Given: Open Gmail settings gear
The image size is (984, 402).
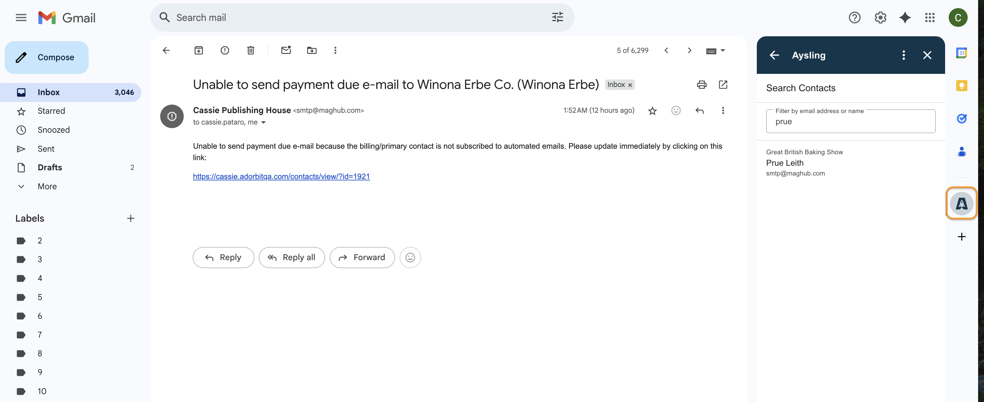Looking at the screenshot, I should (x=880, y=18).
